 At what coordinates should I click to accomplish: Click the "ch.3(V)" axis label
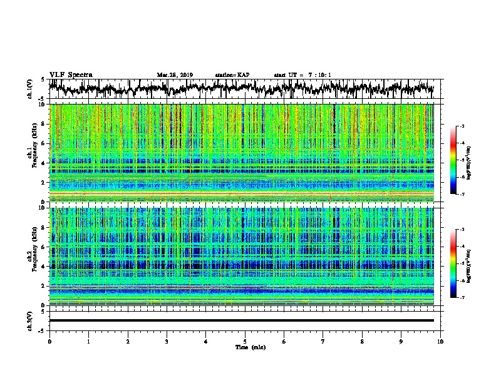tap(30, 321)
